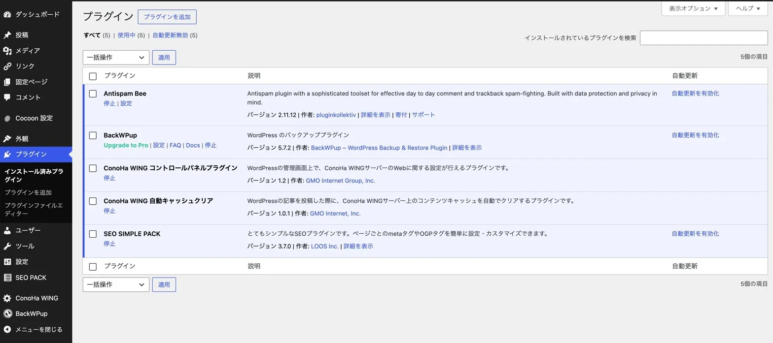Check ConoHa WING コントロールパネルプラグイン checkbox
This screenshot has width=773, height=343.
(x=93, y=168)
